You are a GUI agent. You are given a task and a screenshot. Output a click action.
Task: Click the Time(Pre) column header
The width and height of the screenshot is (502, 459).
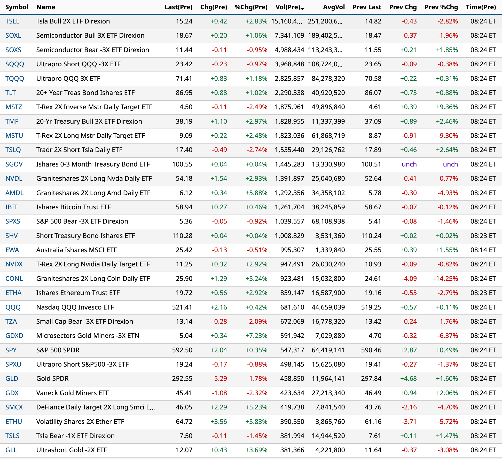tap(481, 7)
